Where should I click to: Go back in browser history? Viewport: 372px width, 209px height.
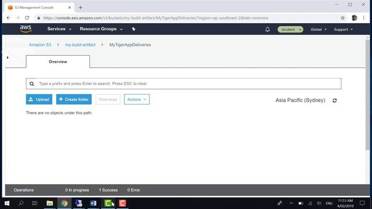click(9, 18)
